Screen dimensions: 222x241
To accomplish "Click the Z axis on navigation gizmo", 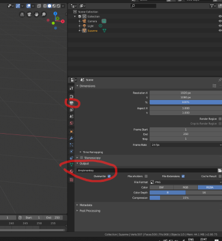I will tap(55, 14).
